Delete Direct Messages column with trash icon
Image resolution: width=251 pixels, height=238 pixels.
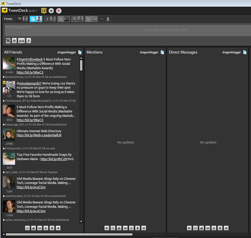click(220, 228)
